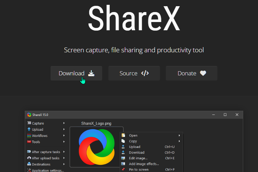Click the Copy icon in the context menu
The width and height of the screenshot is (258, 172).
(123, 141)
